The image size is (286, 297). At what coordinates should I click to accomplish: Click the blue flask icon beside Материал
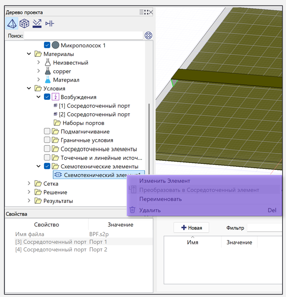click(x=48, y=80)
